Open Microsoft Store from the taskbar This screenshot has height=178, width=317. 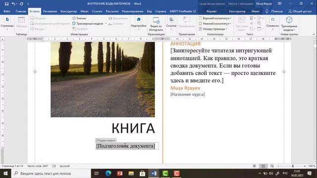point(142,174)
